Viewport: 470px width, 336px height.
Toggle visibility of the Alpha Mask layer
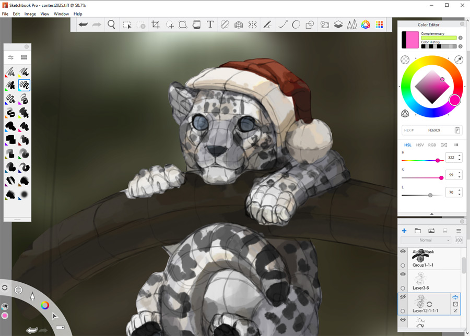(403, 251)
